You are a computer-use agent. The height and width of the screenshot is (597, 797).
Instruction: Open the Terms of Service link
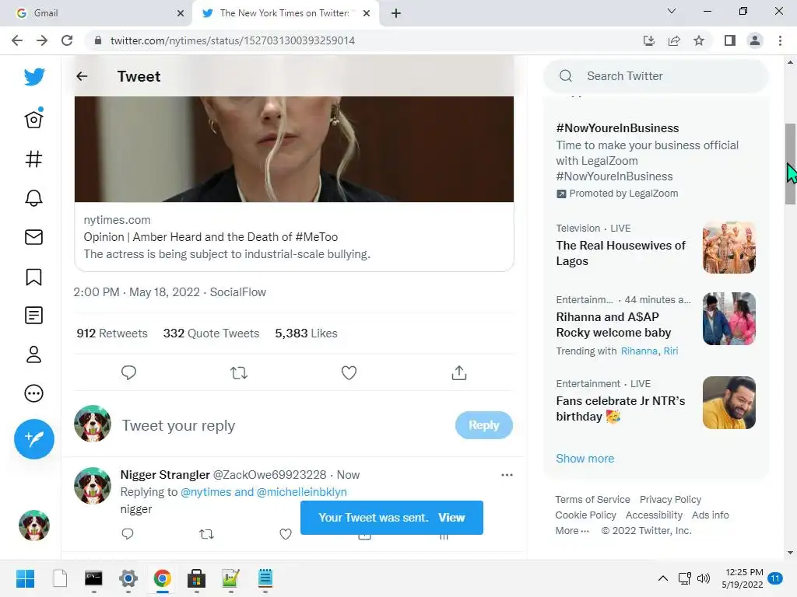(592, 500)
